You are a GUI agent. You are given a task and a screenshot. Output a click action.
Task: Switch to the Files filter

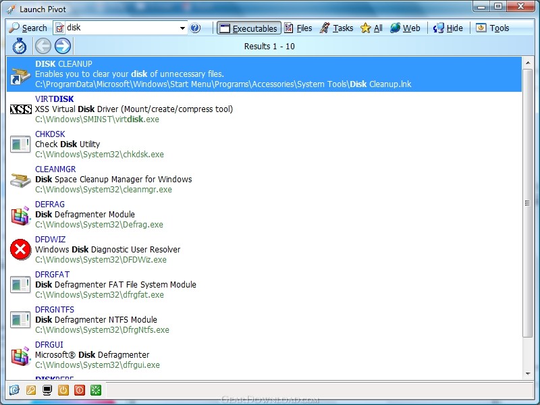[x=298, y=28]
